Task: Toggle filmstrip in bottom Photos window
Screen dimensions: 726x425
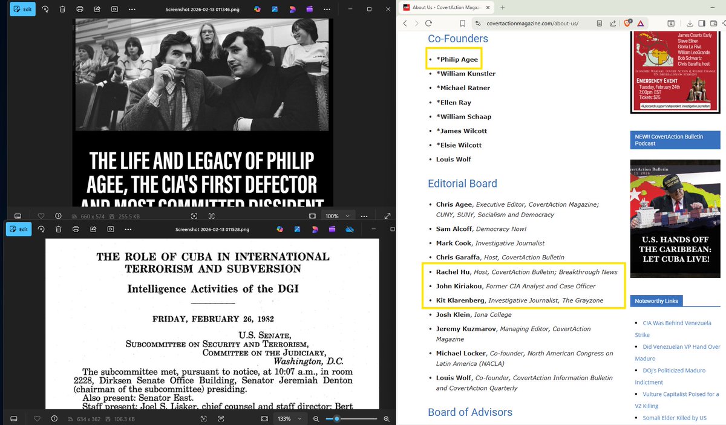Action: pyautogui.click(x=14, y=418)
